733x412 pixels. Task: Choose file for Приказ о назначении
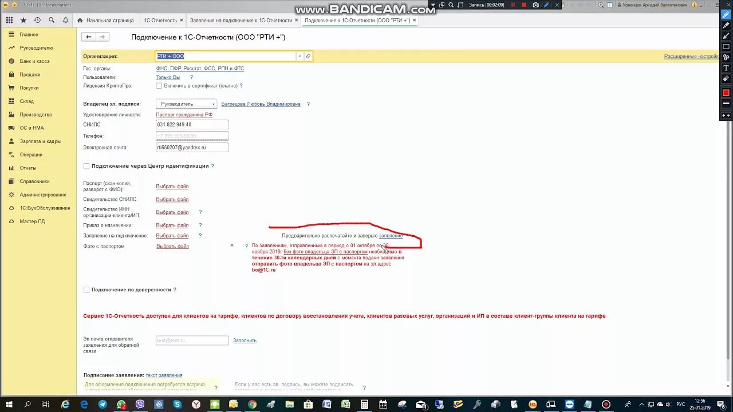pyautogui.click(x=172, y=225)
